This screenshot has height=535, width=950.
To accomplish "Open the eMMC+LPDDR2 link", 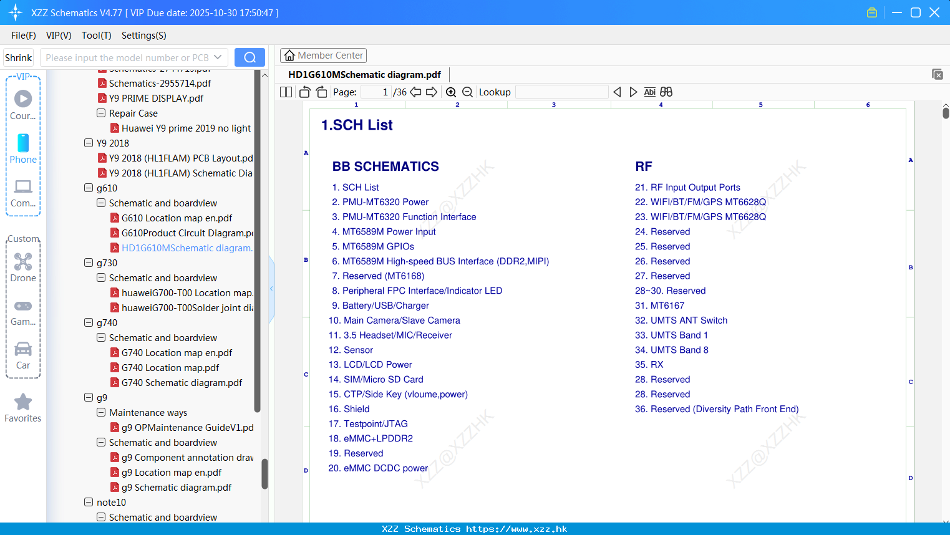I will click(371, 438).
